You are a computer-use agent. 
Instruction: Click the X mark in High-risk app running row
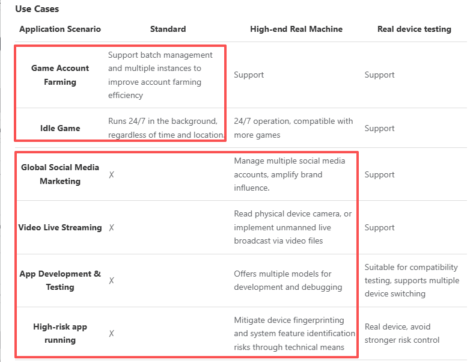(x=112, y=334)
